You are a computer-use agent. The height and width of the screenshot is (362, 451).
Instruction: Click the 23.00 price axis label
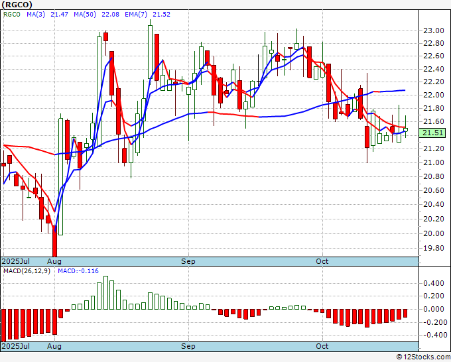pyautogui.click(x=434, y=30)
